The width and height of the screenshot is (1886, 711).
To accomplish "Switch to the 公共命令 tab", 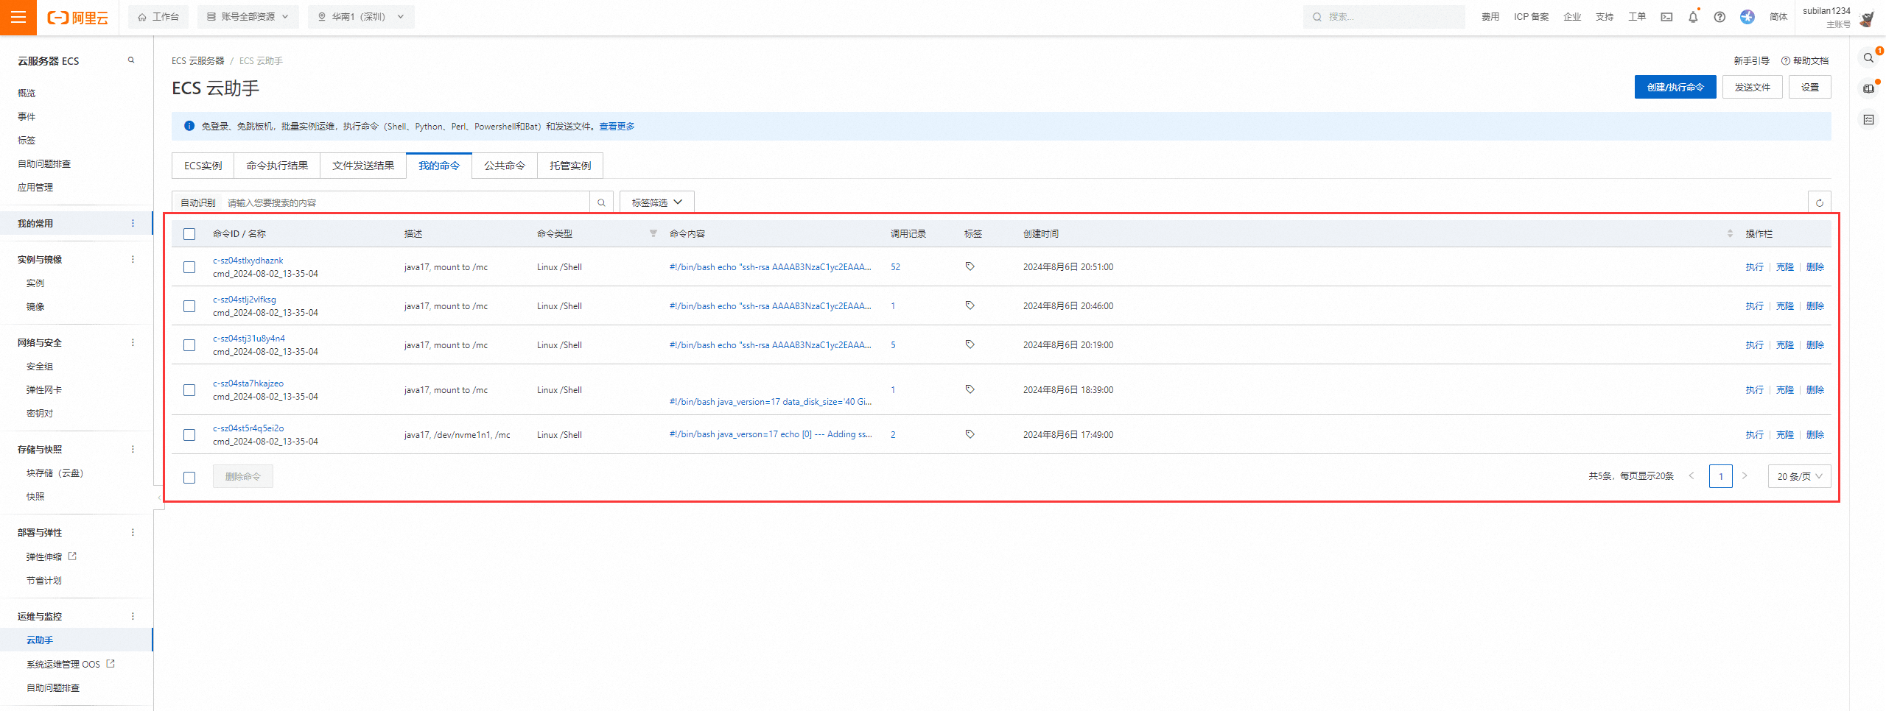I will pyautogui.click(x=505, y=166).
